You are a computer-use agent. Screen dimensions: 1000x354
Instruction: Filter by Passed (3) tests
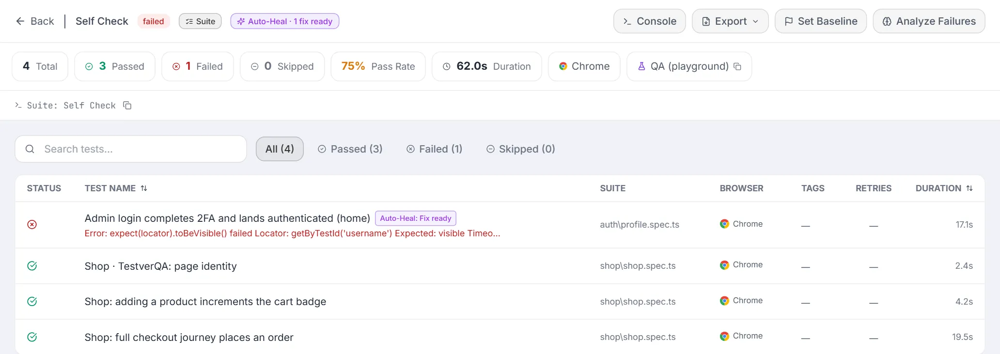pyautogui.click(x=350, y=149)
